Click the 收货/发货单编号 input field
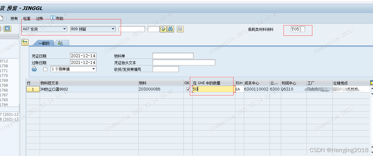373x156 pixels. pyautogui.click(x=166, y=69)
